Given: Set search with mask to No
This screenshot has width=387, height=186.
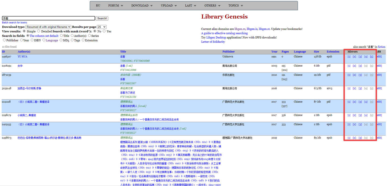Looking at the screenshot, I should 95,31.
